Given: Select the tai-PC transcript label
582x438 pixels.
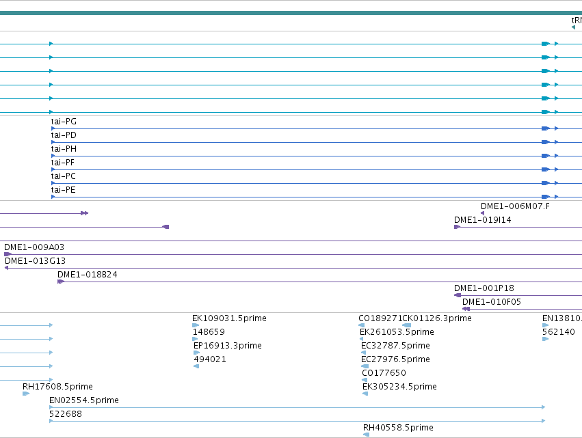Looking at the screenshot, I should coord(64,176).
